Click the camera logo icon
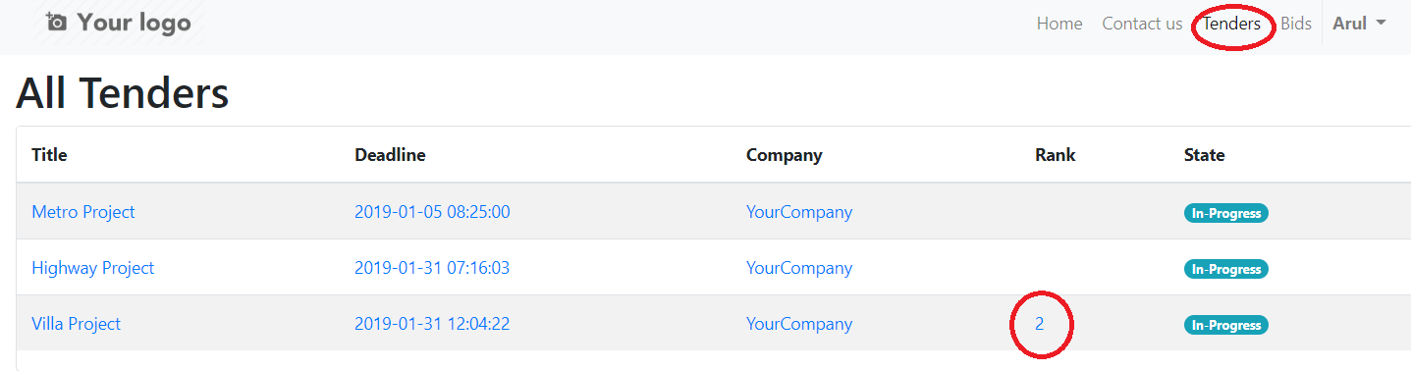 [57, 22]
